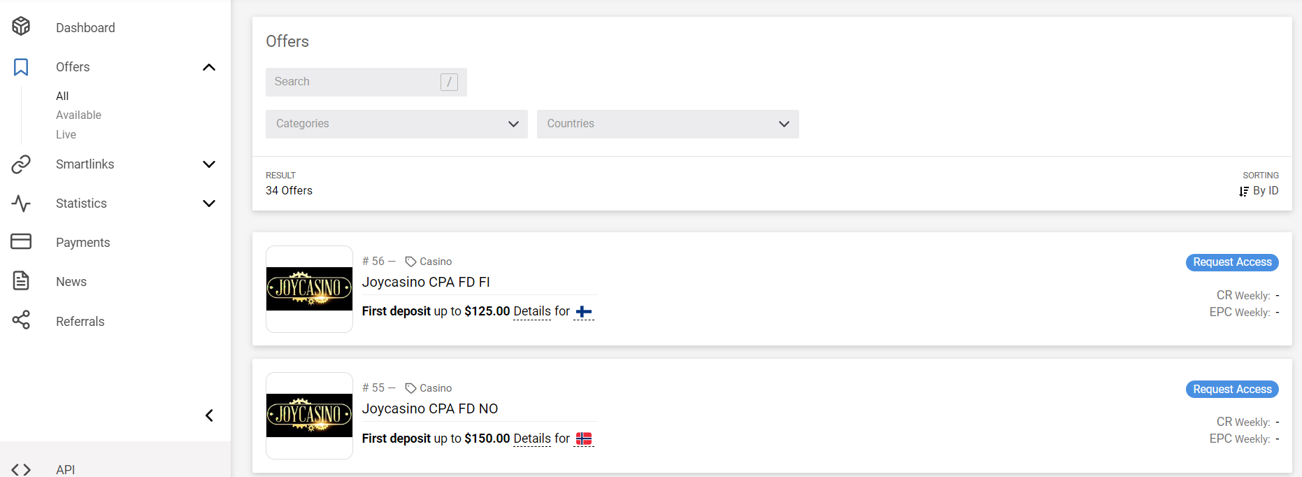Image resolution: width=1302 pixels, height=477 pixels.
Task: Expand the Smartlinks submenu
Action: [x=208, y=164]
